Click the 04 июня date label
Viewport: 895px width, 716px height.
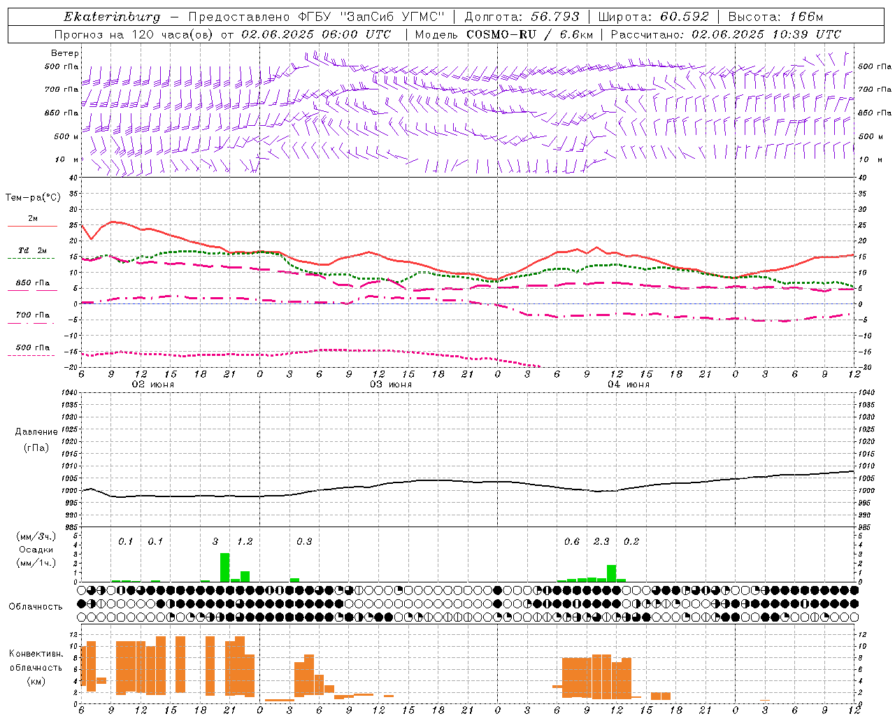tap(629, 385)
